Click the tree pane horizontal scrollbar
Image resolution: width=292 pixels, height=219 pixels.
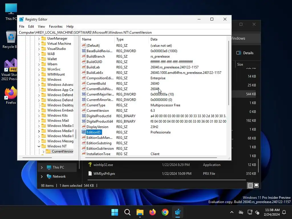click(37, 158)
